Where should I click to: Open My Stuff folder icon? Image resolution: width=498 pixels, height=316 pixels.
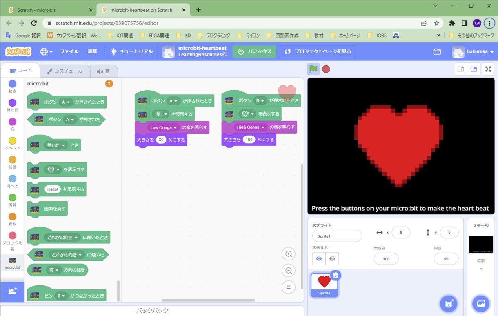(437, 51)
